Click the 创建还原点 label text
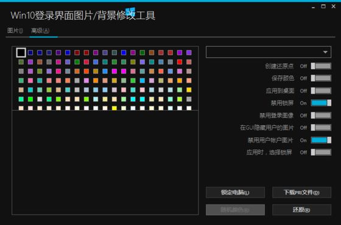 (279, 66)
